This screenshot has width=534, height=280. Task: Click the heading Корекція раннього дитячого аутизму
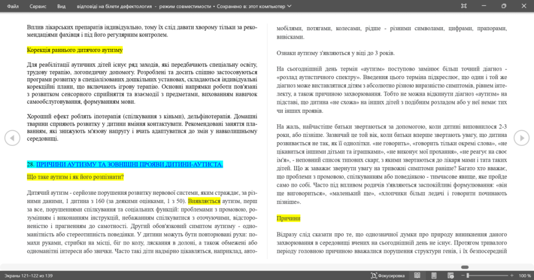click(x=75, y=50)
